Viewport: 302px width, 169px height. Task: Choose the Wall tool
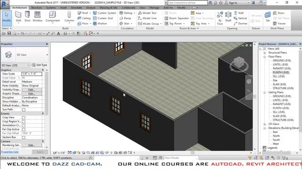pos(18,17)
